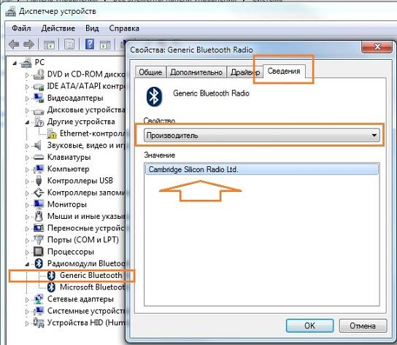
Task: Open the Справка menu
Action: point(124,28)
